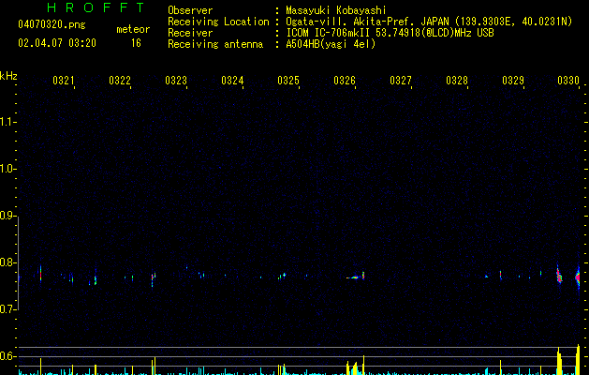This screenshot has width=589, height=375.
Task: Click the 0325 time marker
Action: (288, 80)
